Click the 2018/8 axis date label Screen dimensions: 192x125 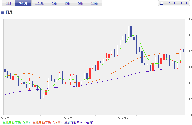[x=5, y=118]
